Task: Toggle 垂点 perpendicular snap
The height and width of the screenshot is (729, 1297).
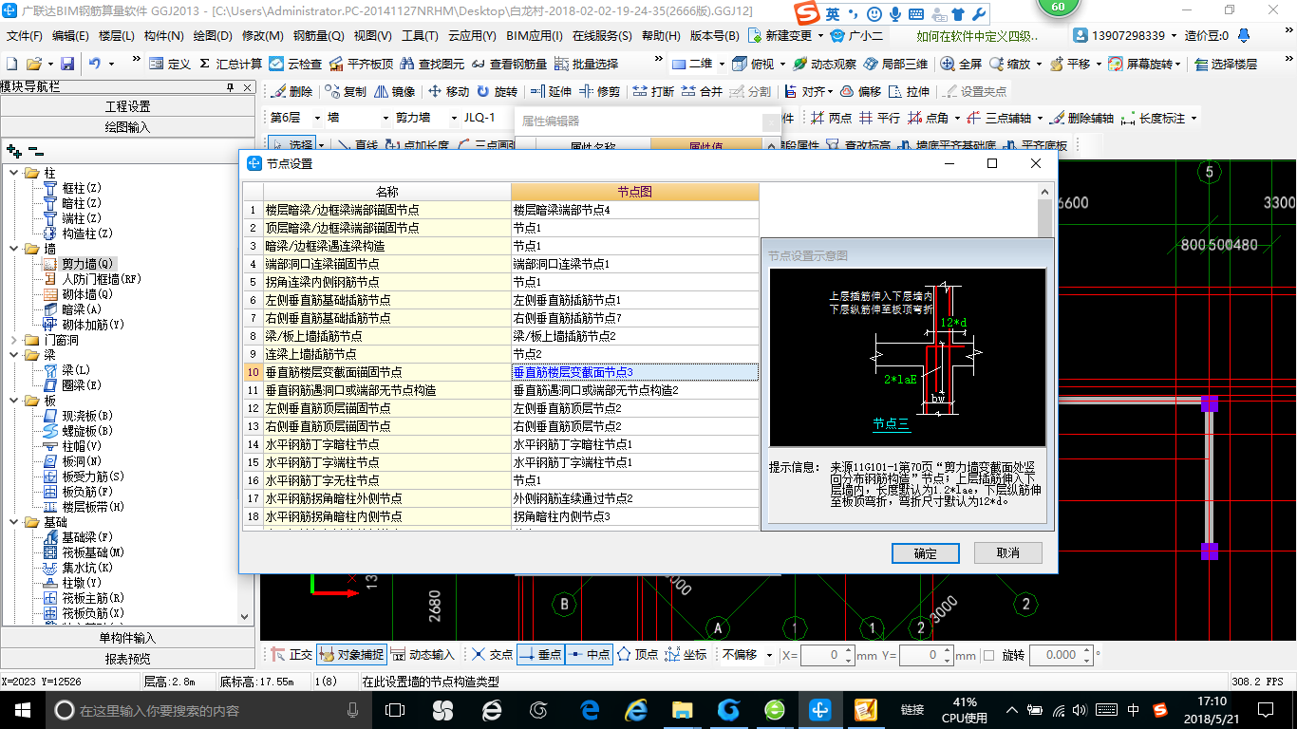Action: coord(540,655)
